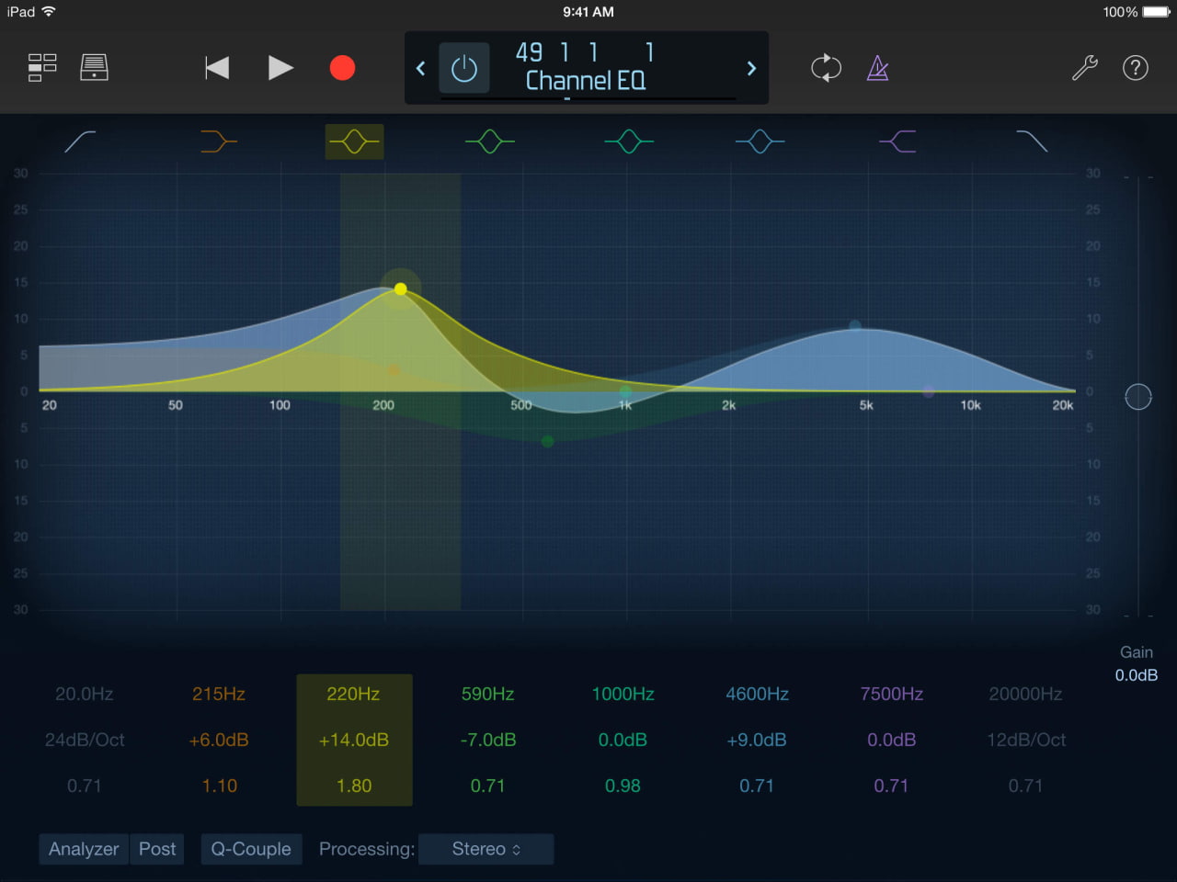Viewport: 1177px width, 882px height.
Task: Toggle cycle loop mode
Action: coord(826,68)
